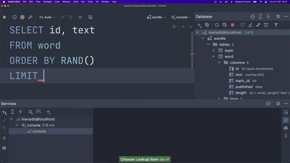The height and width of the screenshot is (163, 290).
Task: Expand all in Database panel
Action: (261, 17)
